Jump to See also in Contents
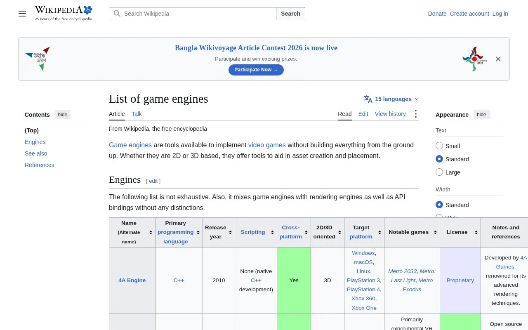The height and width of the screenshot is (330, 528). coord(36,153)
